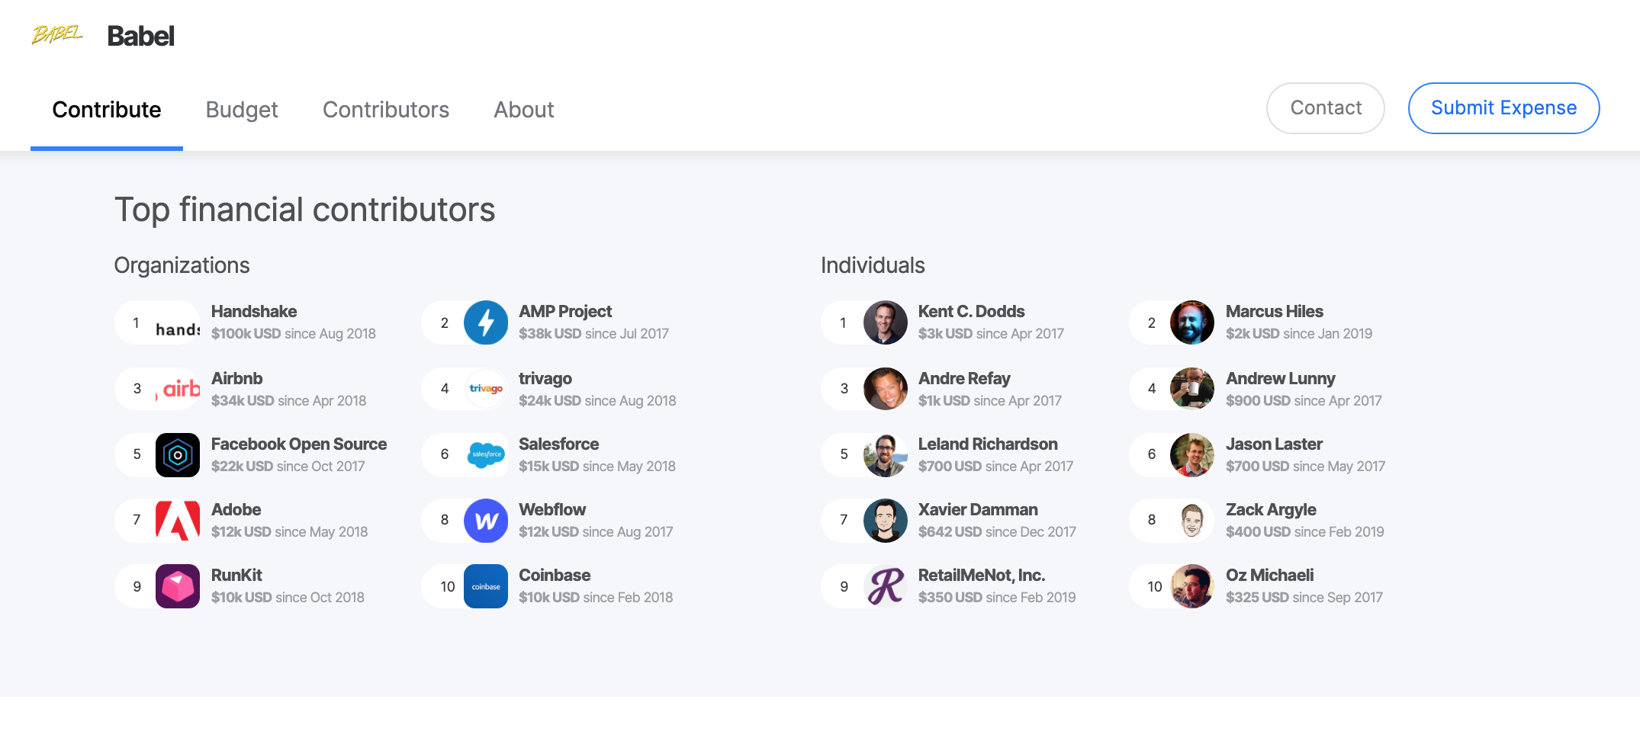1640x741 pixels.
Task: Click the Salesforce cloud logo
Action: click(486, 455)
